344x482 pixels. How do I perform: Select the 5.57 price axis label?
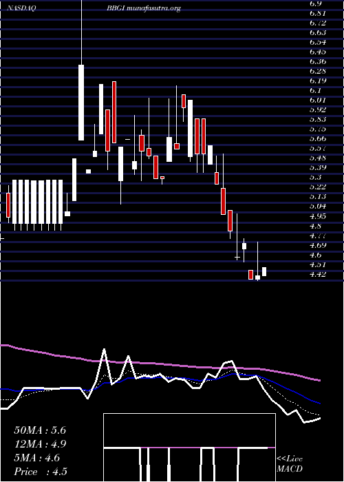[318, 149]
